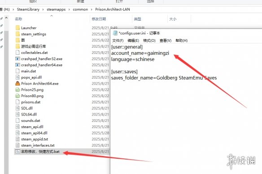
Task: Select the 游戏必需运行库 folder icon
Action: [x=17, y=46]
